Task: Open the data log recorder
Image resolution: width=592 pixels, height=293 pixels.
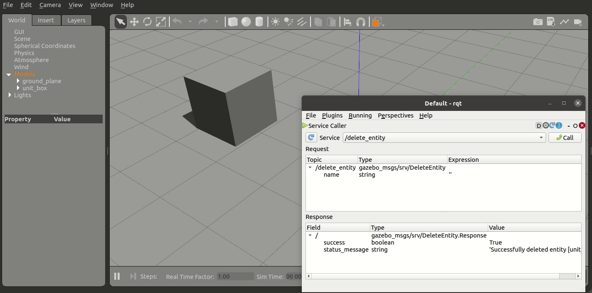Action: (x=551, y=22)
